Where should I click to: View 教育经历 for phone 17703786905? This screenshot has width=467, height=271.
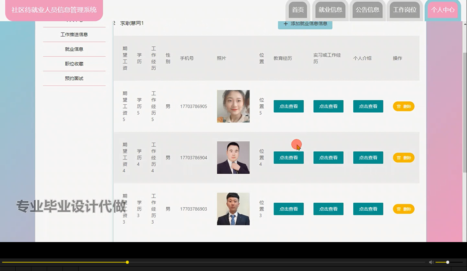(288, 106)
